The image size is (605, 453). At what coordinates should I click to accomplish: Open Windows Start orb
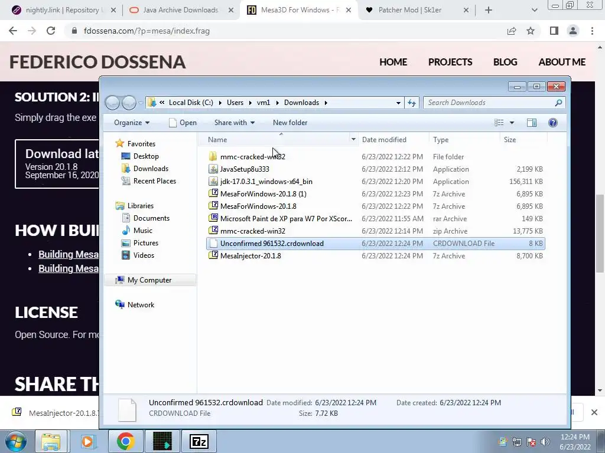click(x=16, y=441)
